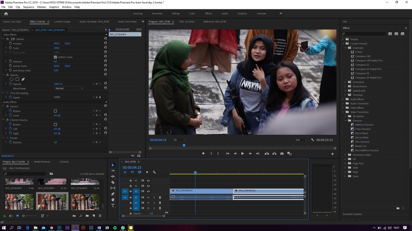The height and width of the screenshot is (231, 412).
Task: Select Cross Dissolve transition
Action: click(363, 129)
